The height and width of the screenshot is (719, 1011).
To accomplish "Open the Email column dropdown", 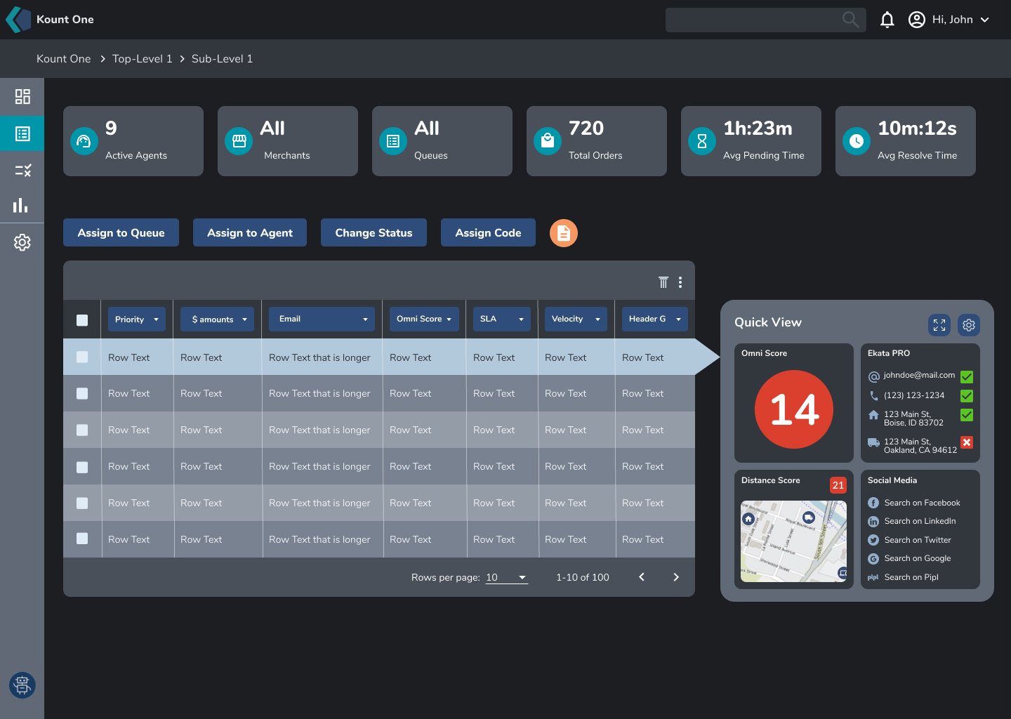I will 322,319.
